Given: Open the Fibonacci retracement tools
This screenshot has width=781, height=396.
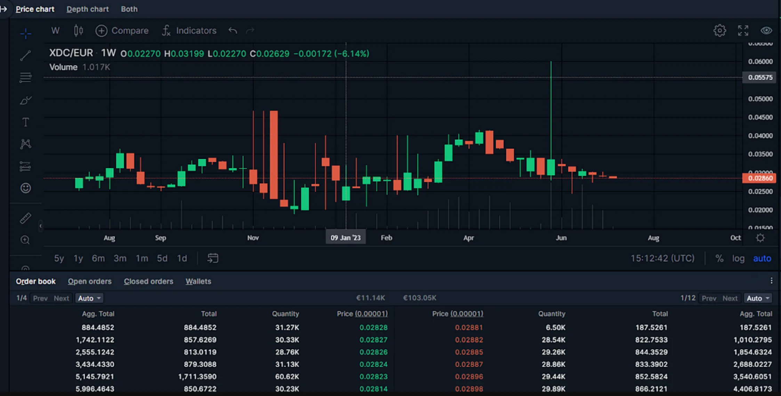Looking at the screenshot, I should click(25, 77).
